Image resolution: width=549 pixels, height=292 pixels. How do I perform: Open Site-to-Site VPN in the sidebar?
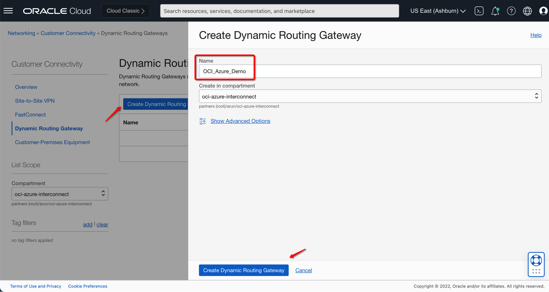(35, 101)
